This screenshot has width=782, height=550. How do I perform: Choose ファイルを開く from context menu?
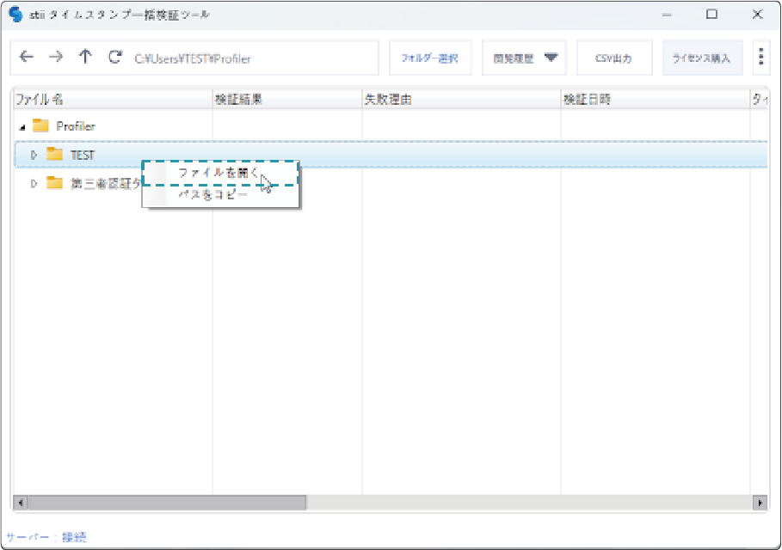click(x=219, y=173)
